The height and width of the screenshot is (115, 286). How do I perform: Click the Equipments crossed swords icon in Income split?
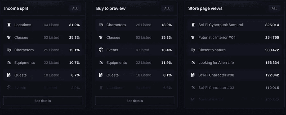coord(9,63)
